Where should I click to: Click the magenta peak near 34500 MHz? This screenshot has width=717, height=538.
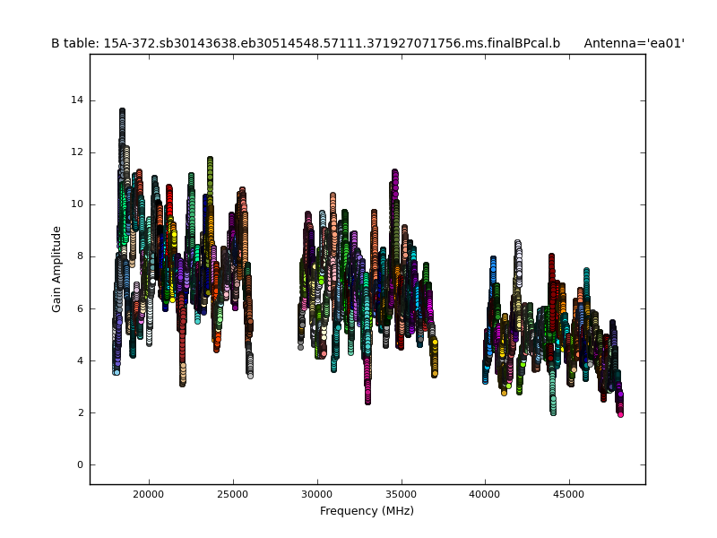pyautogui.click(x=394, y=173)
